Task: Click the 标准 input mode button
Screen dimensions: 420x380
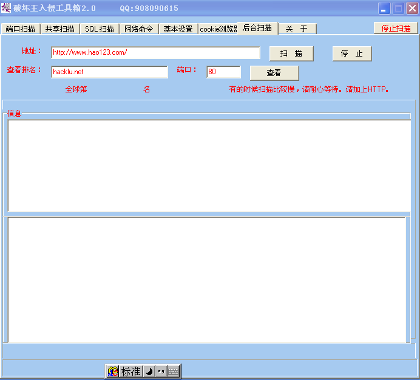Action: coord(130,371)
